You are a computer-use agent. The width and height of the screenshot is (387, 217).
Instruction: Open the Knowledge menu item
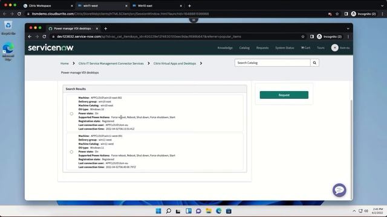pos(225,48)
